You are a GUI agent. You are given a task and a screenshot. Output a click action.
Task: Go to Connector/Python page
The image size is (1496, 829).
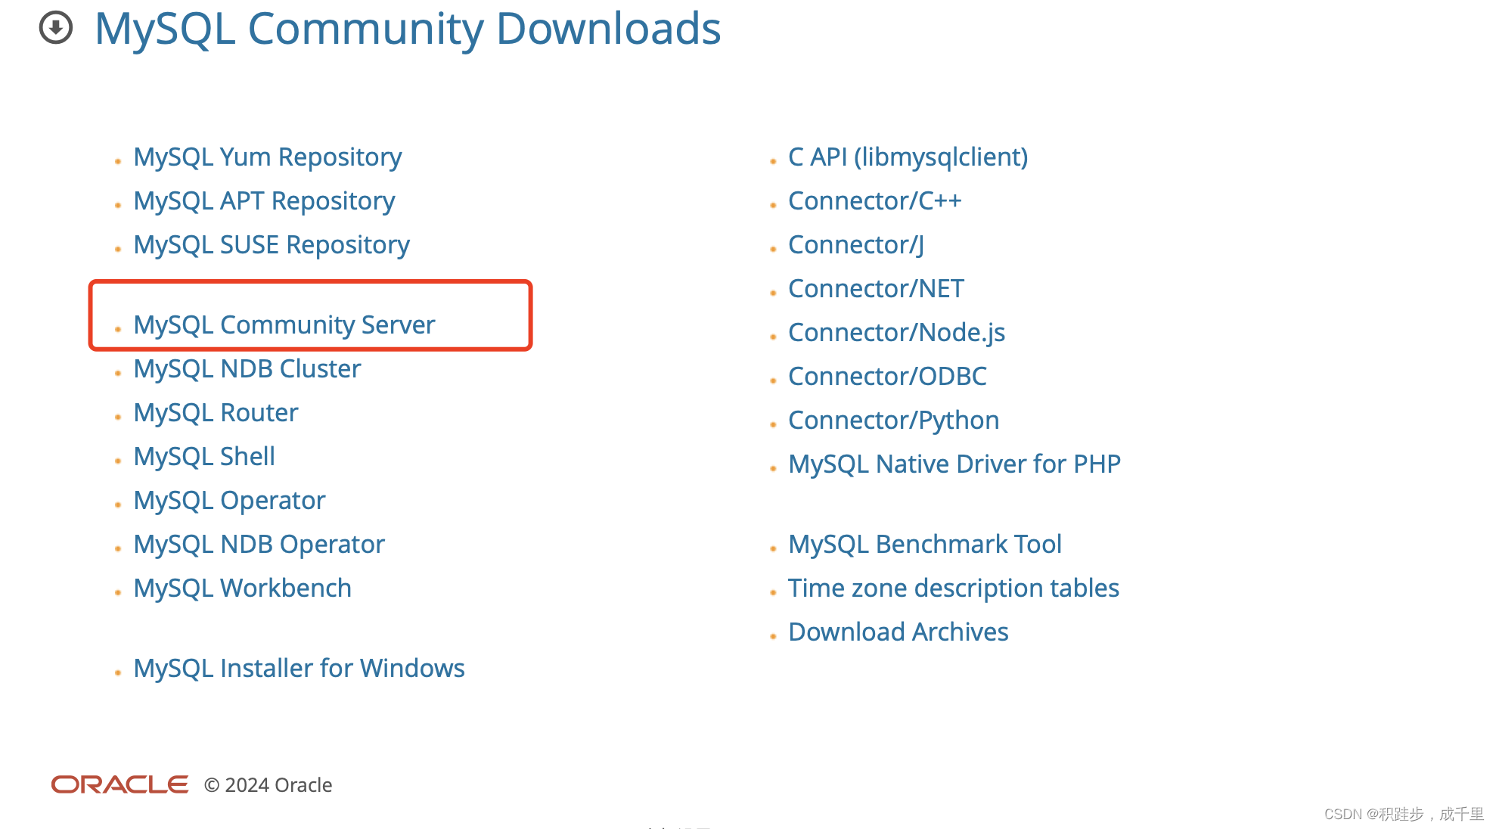pos(893,420)
